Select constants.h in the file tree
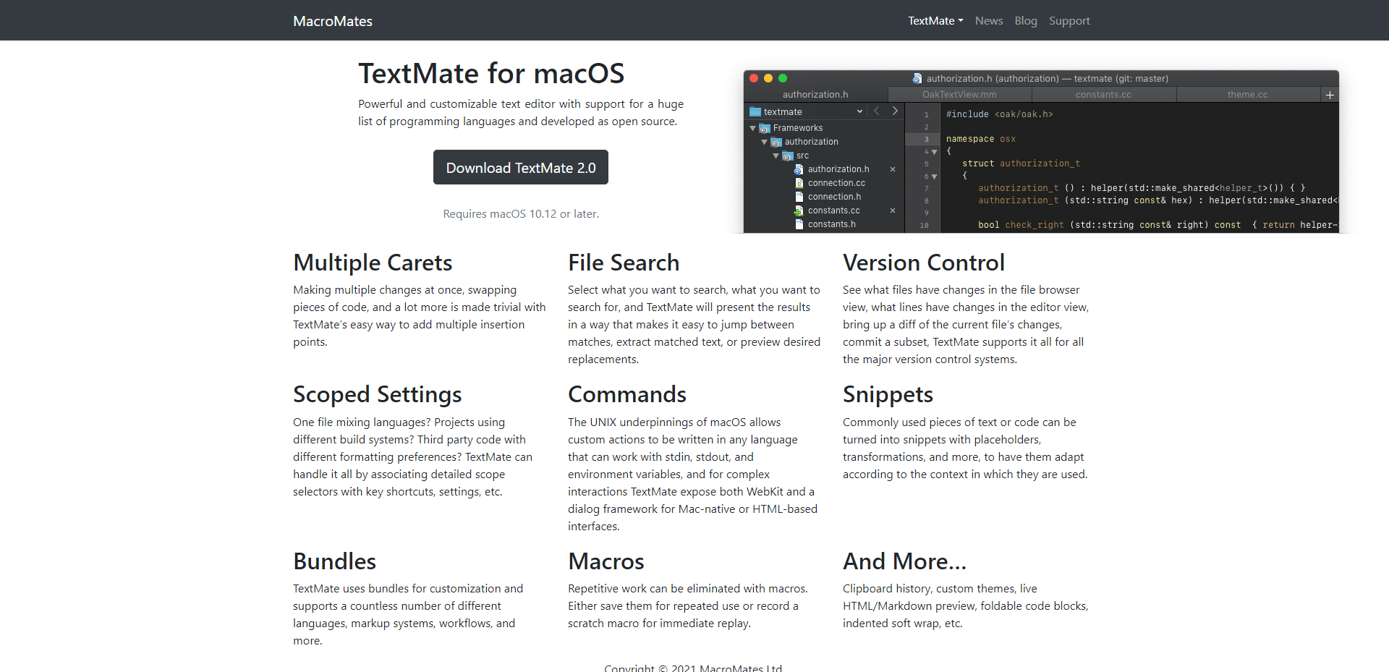This screenshot has height=672, width=1389. click(x=832, y=224)
